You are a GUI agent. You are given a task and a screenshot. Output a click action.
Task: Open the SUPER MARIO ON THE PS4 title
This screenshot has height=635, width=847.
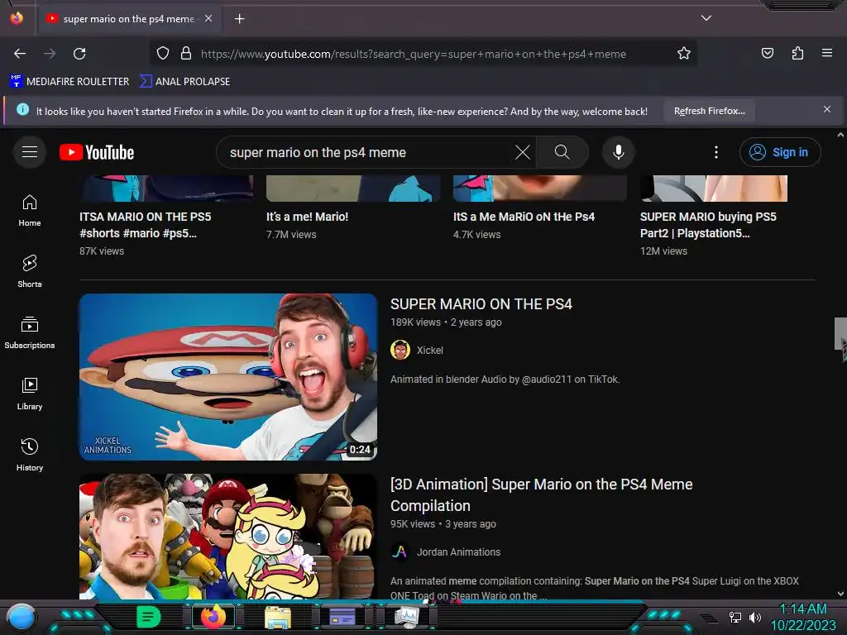click(481, 304)
